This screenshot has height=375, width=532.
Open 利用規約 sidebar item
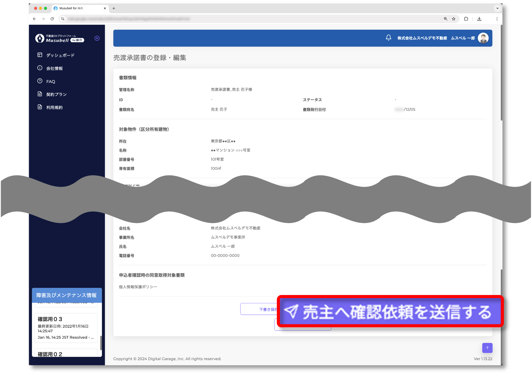coord(54,107)
